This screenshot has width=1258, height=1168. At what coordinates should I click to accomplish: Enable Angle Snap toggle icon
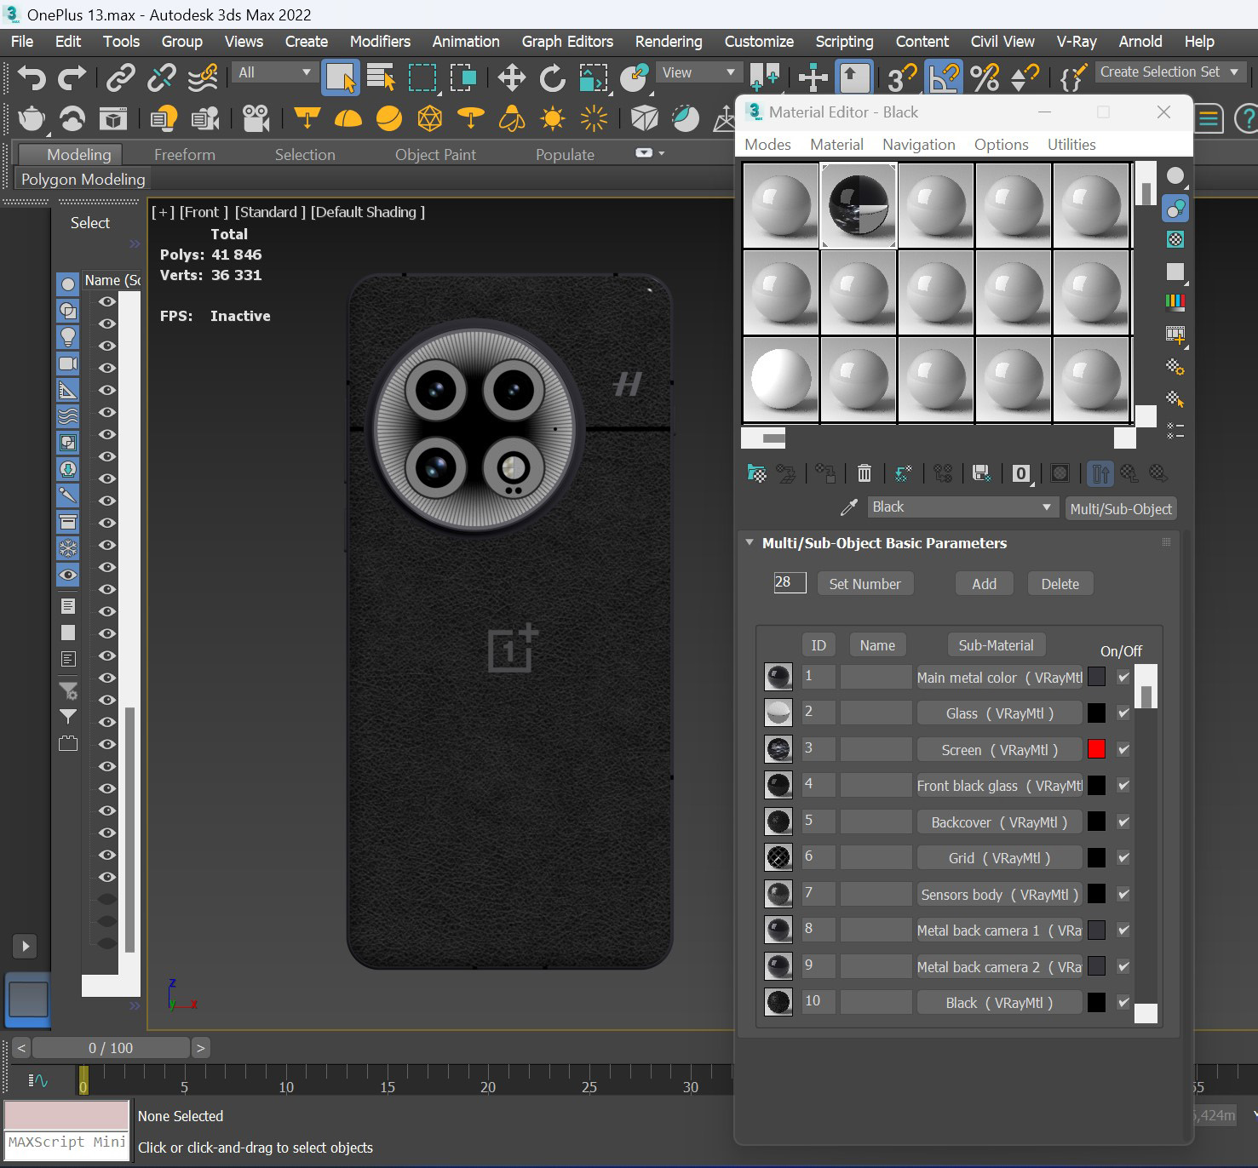coord(943,78)
